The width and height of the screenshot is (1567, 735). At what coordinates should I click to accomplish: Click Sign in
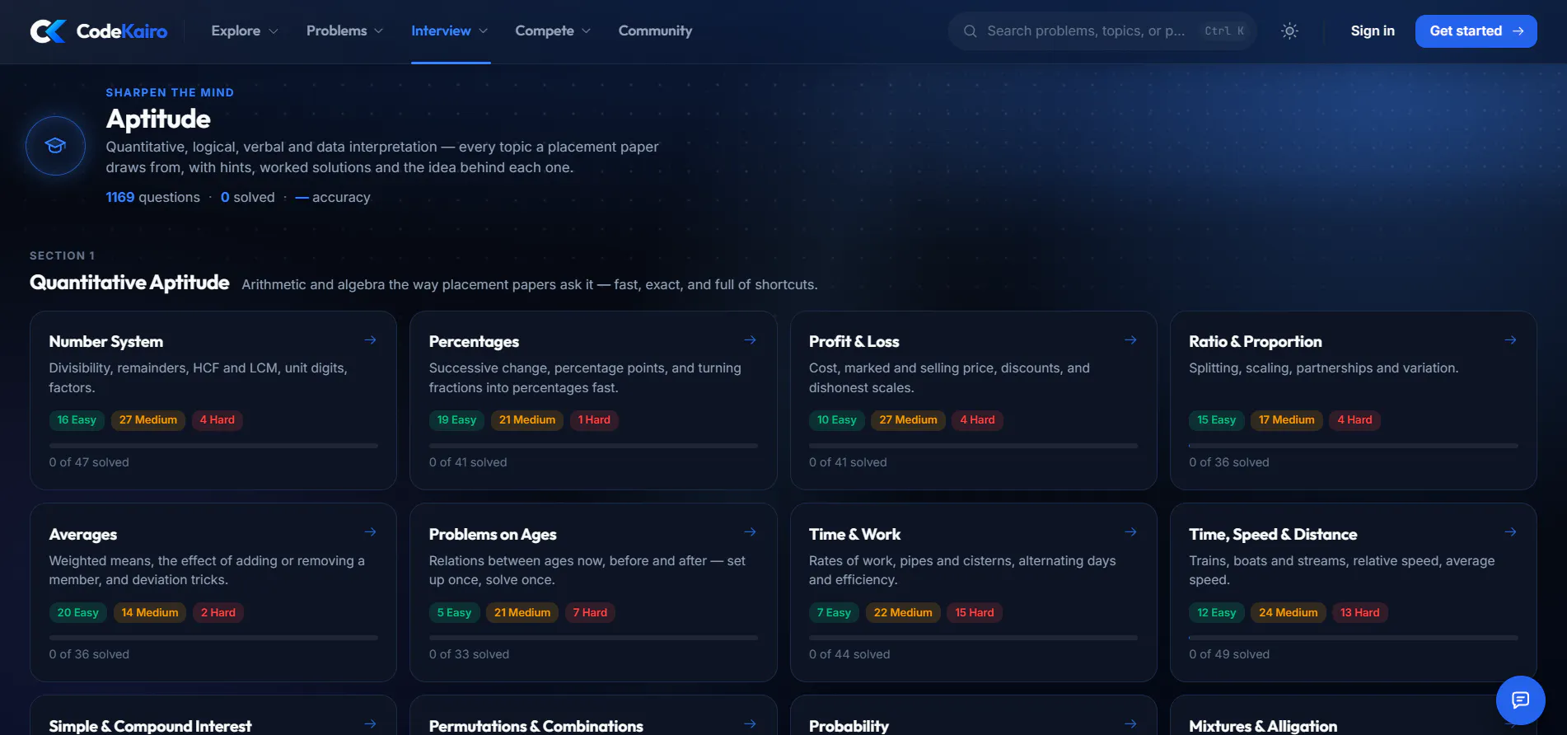click(1373, 31)
